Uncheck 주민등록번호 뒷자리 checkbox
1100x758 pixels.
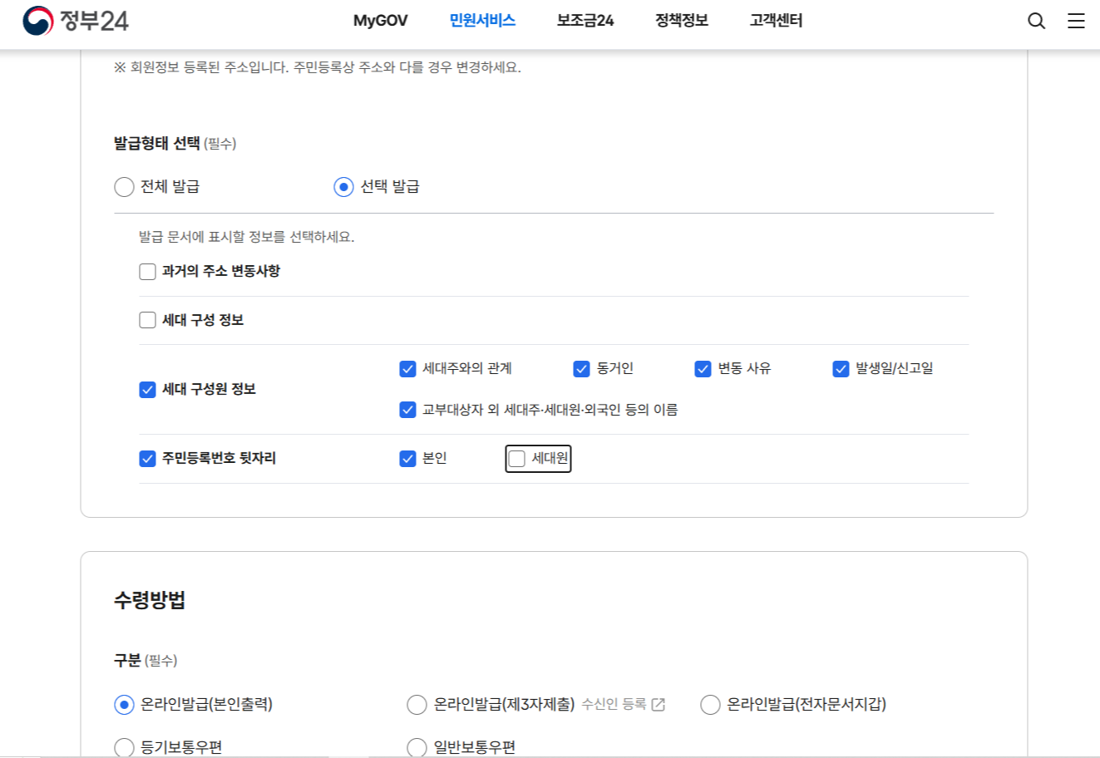(148, 459)
